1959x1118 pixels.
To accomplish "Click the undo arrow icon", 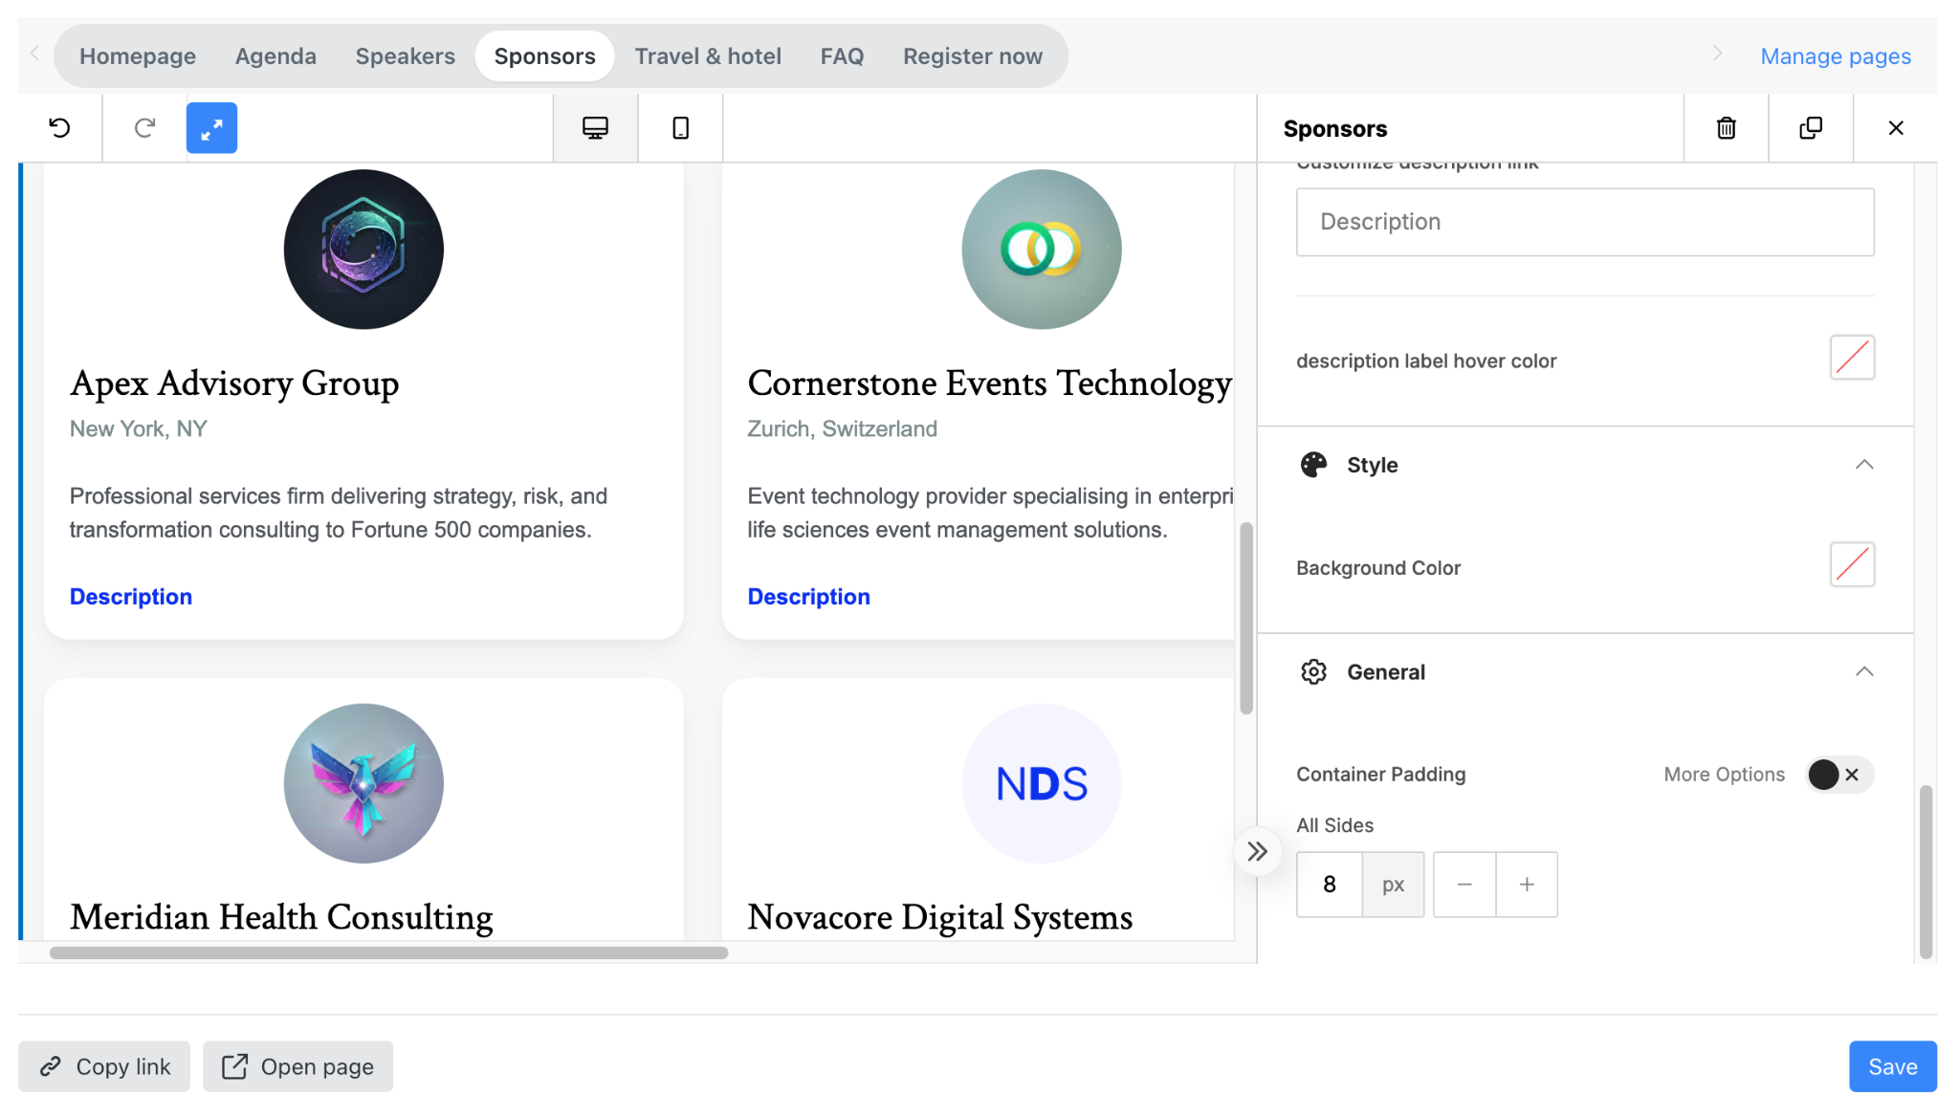I will 60,128.
